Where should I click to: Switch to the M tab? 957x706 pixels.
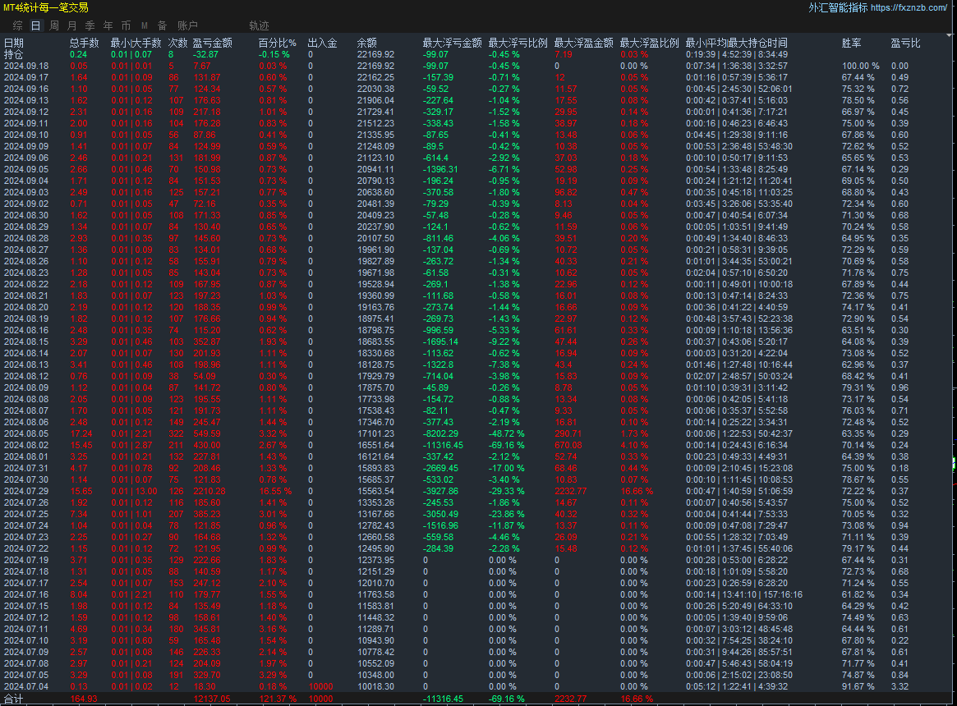pos(144,25)
